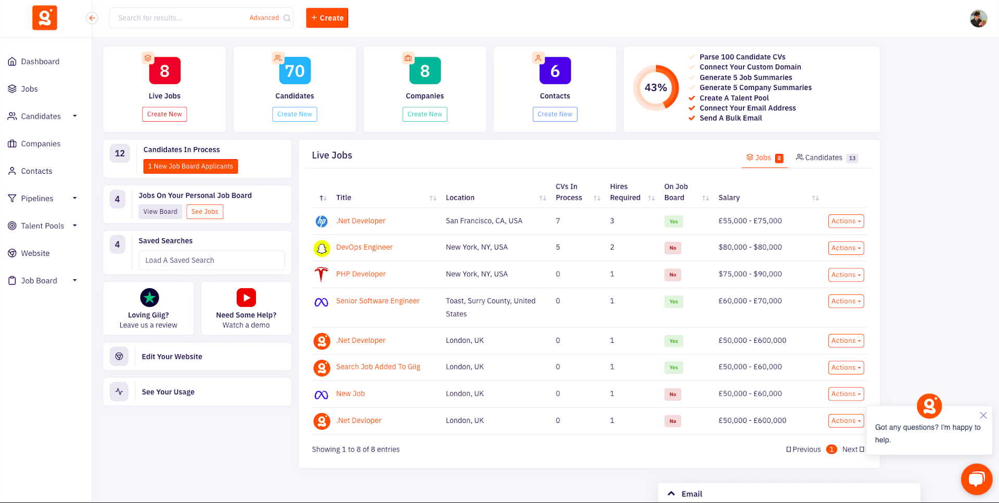Screen dimensions: 999x503
Task: Click Leave us a review star icon
Action: tap(149, 298)
